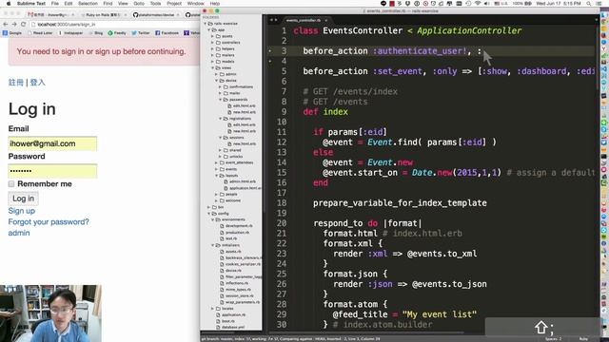Follow the Sign up link
This screenshot has height=342, width=609.
(22, 211)
